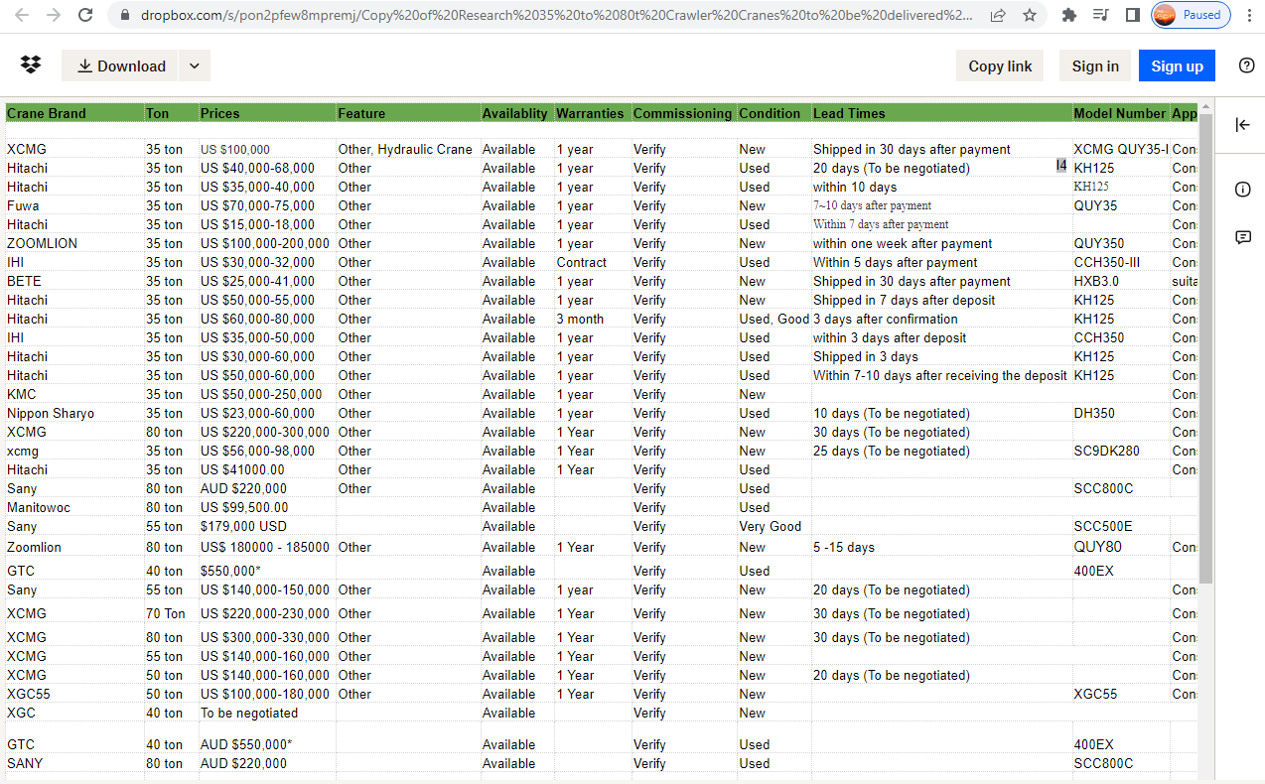Click the US $300,000-330,000 price cell
The width and height of the screenshot is (1265, 784).
(265, 637)
